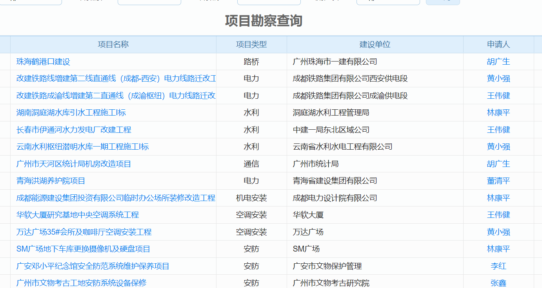Open SM广场地下车库更换摄像机及硬盘项目 link
The image size is (542, 288).
83,249
